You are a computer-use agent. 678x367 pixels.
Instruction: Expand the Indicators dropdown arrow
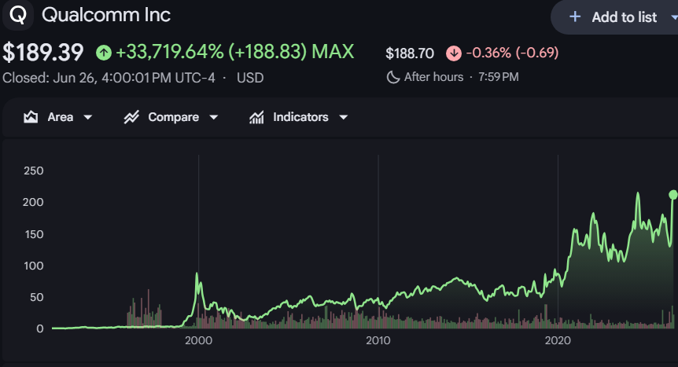[x=343, y=117]
